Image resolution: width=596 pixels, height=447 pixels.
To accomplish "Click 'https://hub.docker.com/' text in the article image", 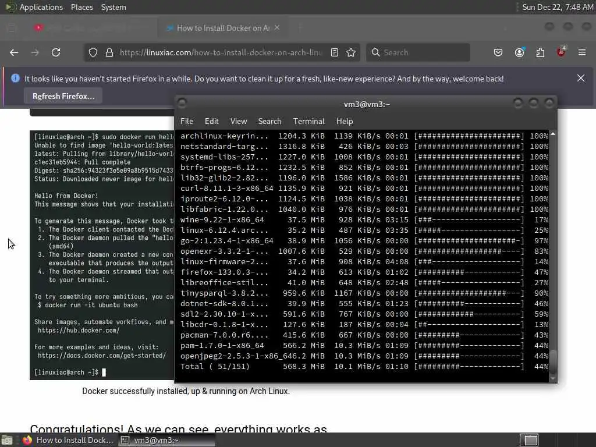I will tap(79, 331).
